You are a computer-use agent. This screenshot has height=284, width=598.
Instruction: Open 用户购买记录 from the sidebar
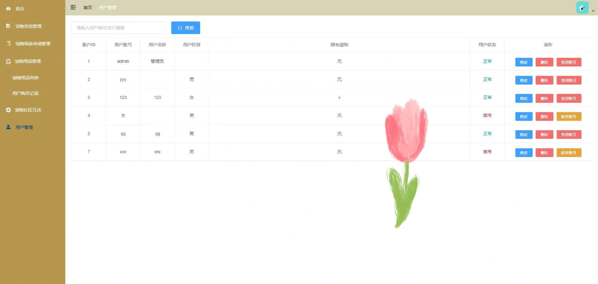tap(25, 93)
